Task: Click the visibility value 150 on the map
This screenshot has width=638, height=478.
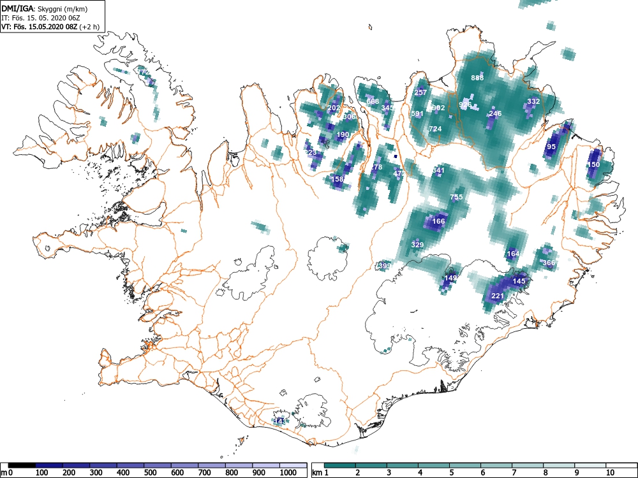Action: click(x=593, y=164)
